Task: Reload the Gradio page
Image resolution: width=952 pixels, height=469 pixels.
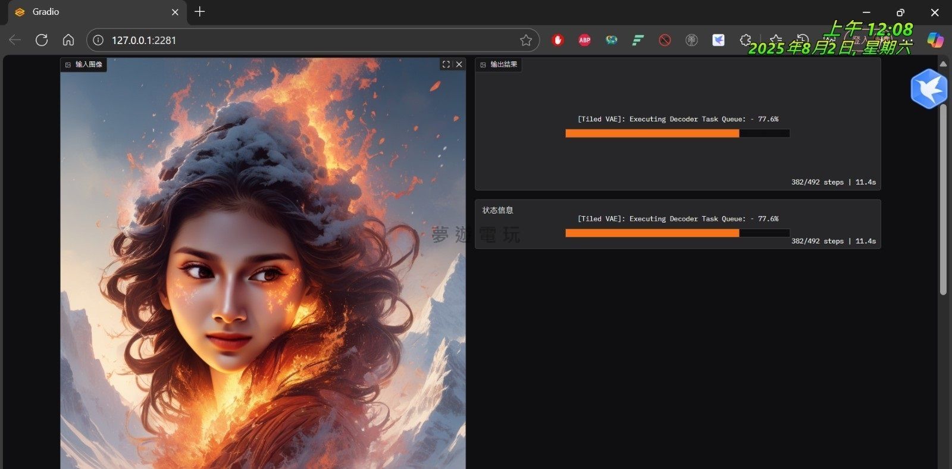Action: tap(42, 40)
